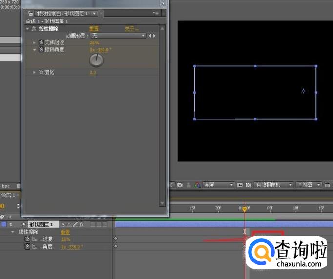The height and width of the screenshot is (279, 333).
Task: Toggle the 擦除角度 stopwatch
Action: [41, 49]
